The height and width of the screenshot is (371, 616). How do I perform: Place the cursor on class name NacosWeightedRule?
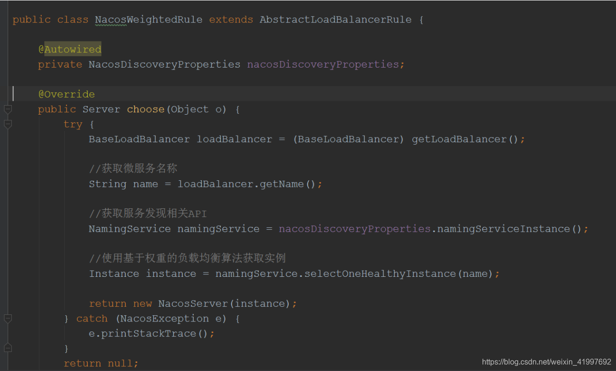[149, 20]
